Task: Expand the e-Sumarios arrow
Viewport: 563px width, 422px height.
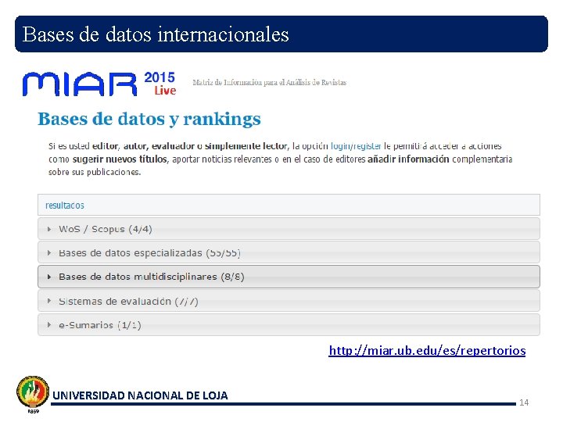Action: pyautogui.click(x=49, y=325)
